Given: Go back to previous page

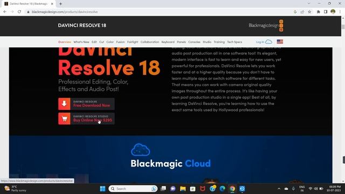Looking at the screenshot, I should tap(5, 12).
